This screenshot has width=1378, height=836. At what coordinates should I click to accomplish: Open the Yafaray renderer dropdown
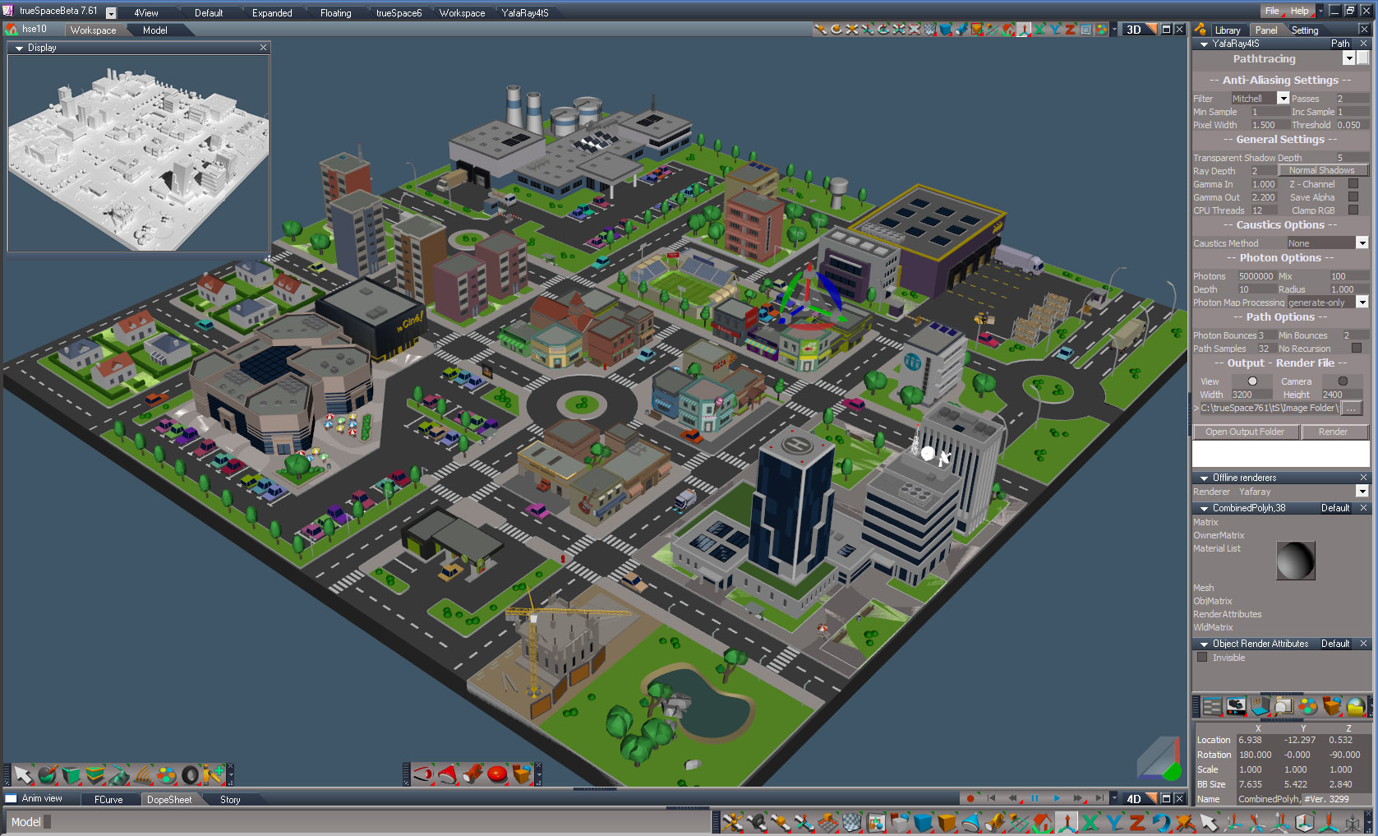pos(1362,492)
